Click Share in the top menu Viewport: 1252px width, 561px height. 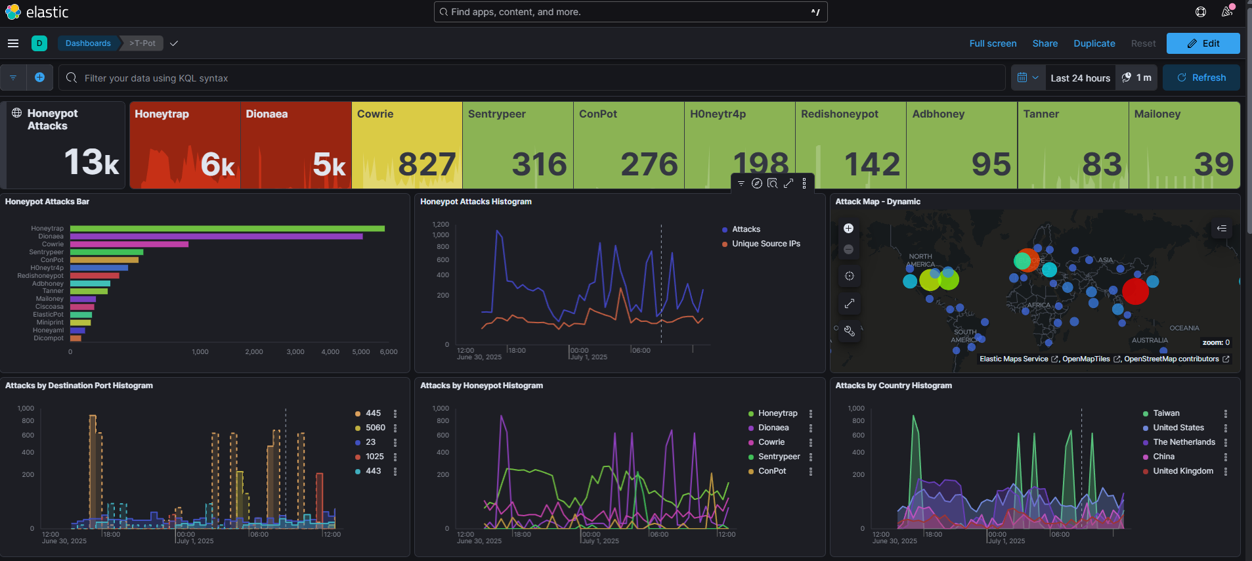click(x=1045, y=43)
